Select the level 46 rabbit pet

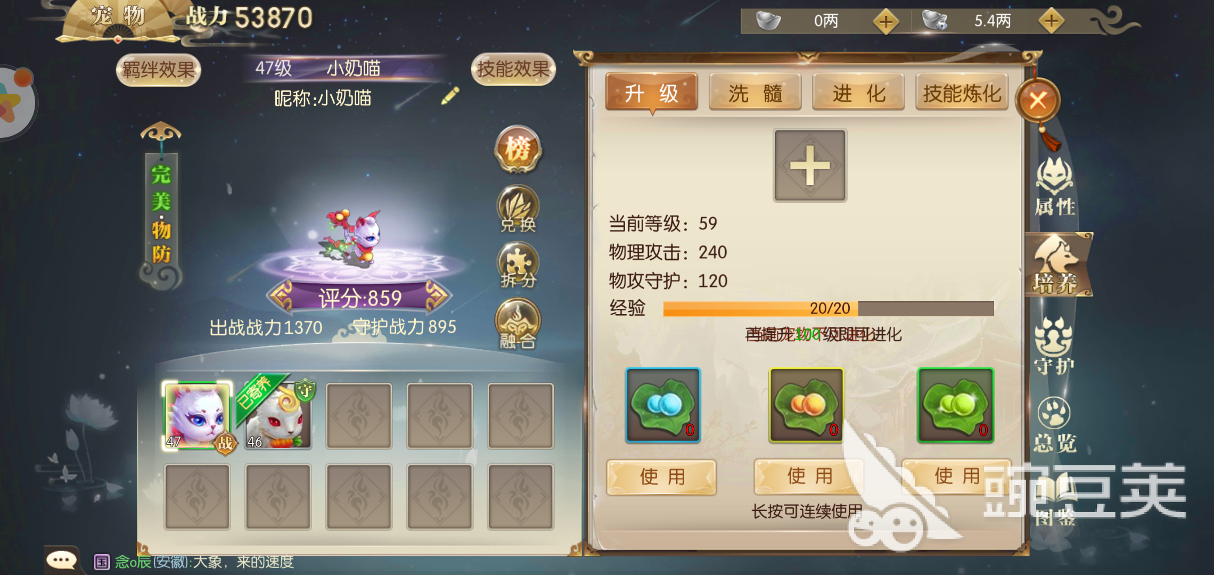point(277,416)
